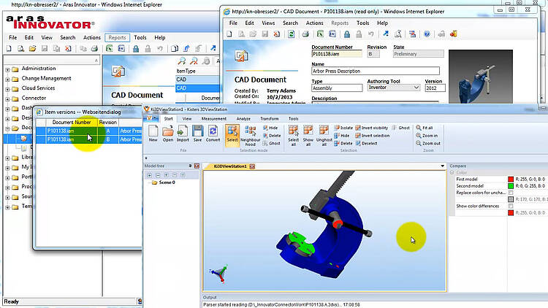Click Zoom in on the ribbon
548x308 pixels.
click(x=427, y=136)
